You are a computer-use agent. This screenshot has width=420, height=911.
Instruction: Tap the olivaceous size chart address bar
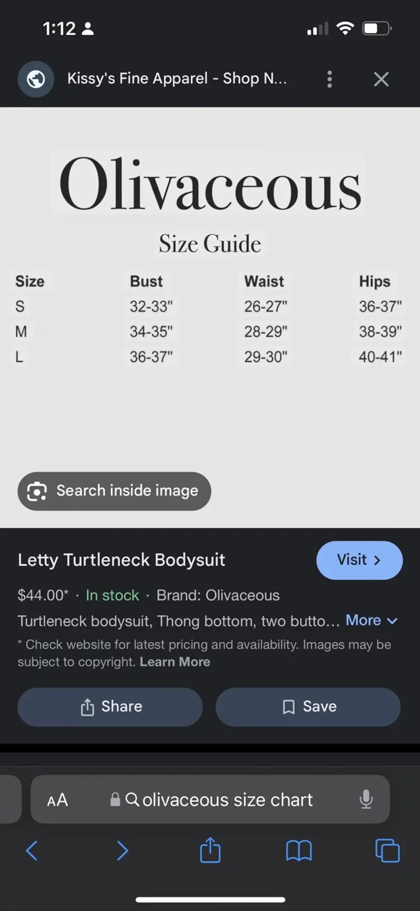click(218, 800)
